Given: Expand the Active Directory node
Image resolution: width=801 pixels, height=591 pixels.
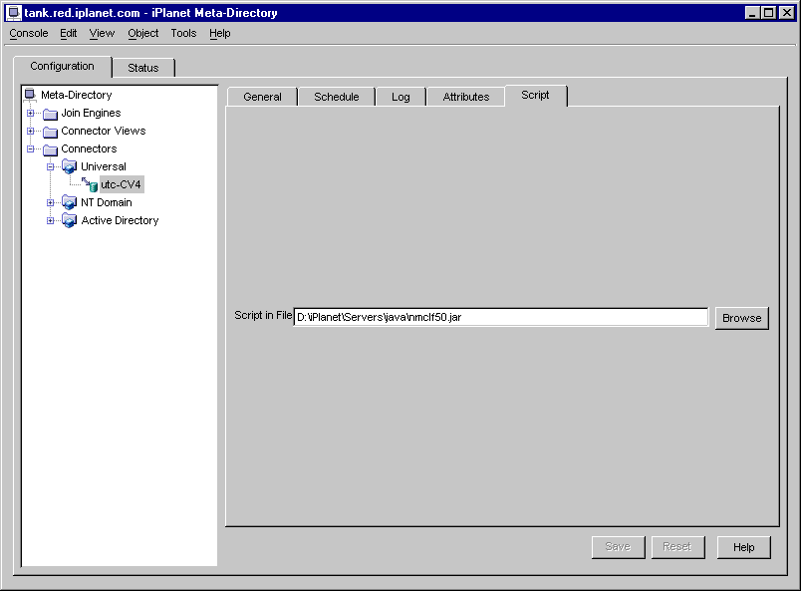Looking at the screenshot, I should point(50,221).
